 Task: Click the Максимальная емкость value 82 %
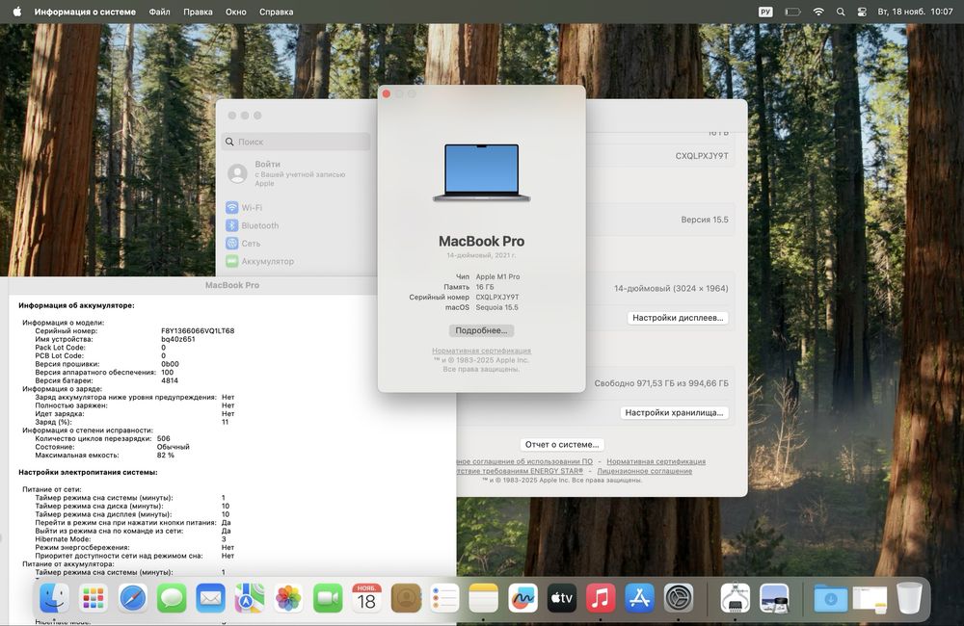coord(166,456)
